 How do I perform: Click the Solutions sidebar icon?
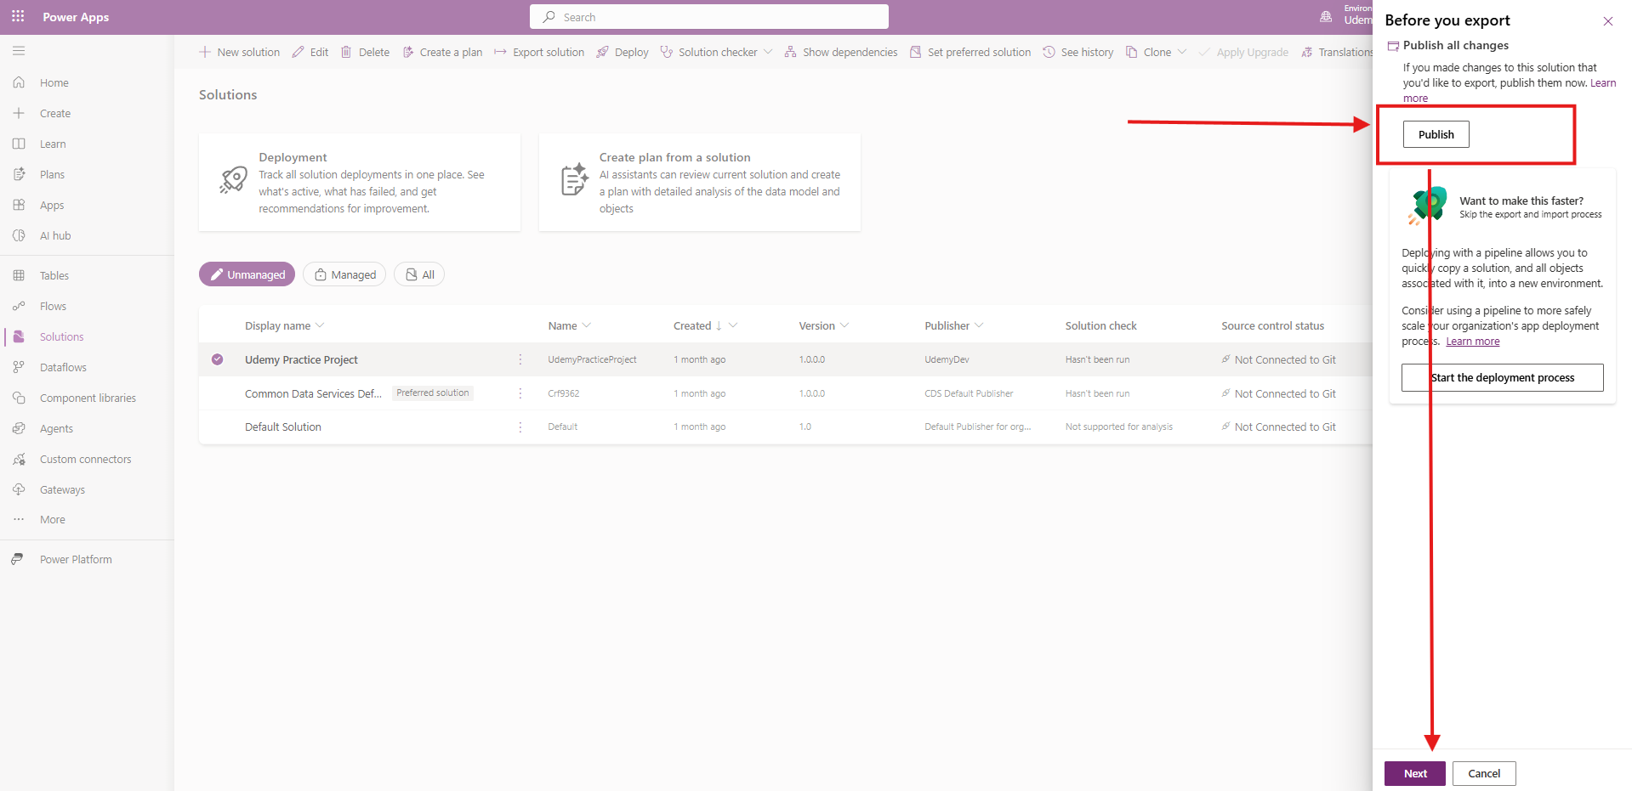coord(19,336)
